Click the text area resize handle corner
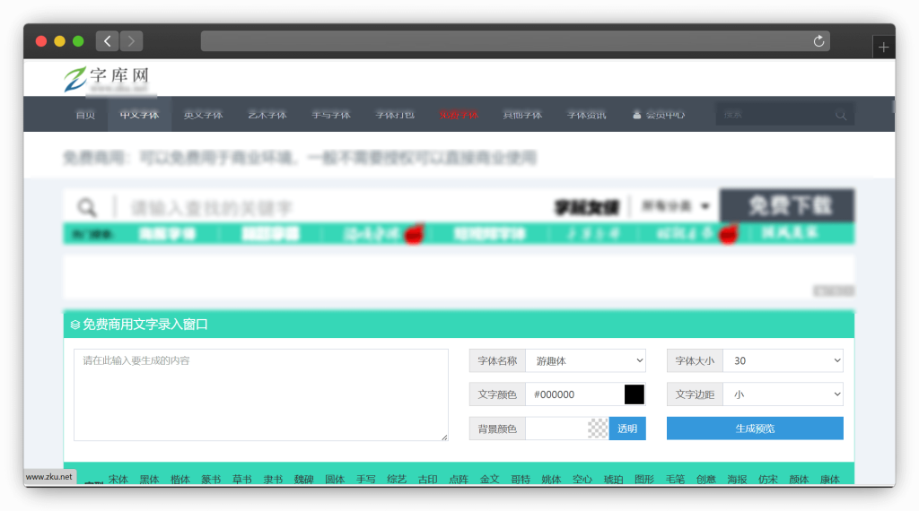This screenshot has height=511, width=919. [444, 437]
